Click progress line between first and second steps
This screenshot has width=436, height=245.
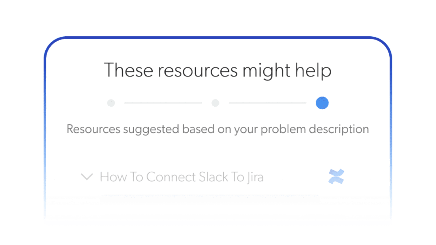pyautogui.click(x=163, y=103)
